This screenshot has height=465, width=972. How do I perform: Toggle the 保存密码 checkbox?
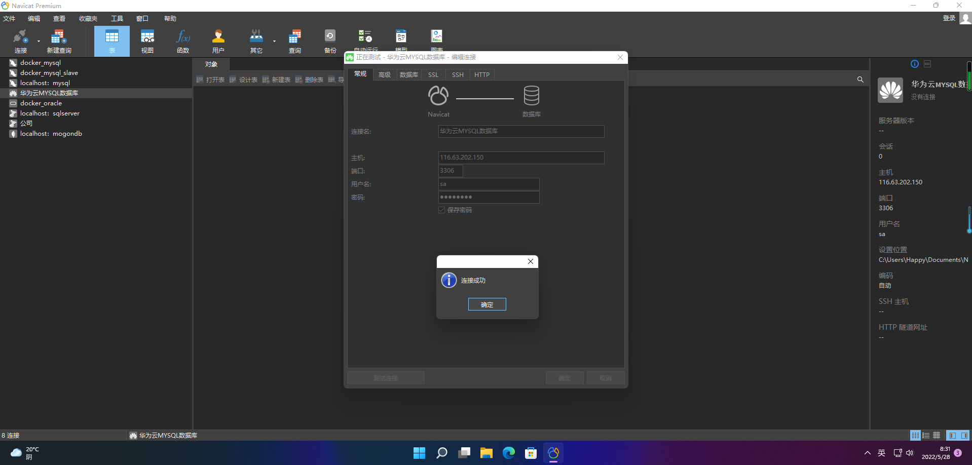(x=442, y=210)
